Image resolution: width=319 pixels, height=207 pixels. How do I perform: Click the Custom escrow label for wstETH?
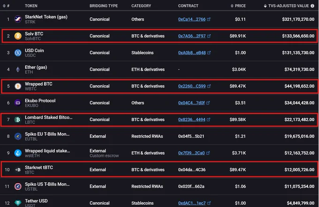pos(104,155)
